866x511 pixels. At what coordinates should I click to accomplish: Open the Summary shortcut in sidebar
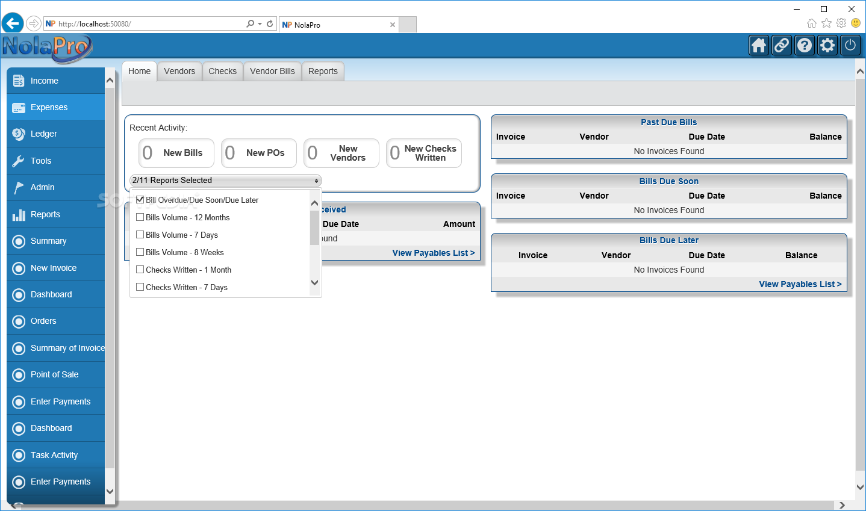click(x=55, y=241)
